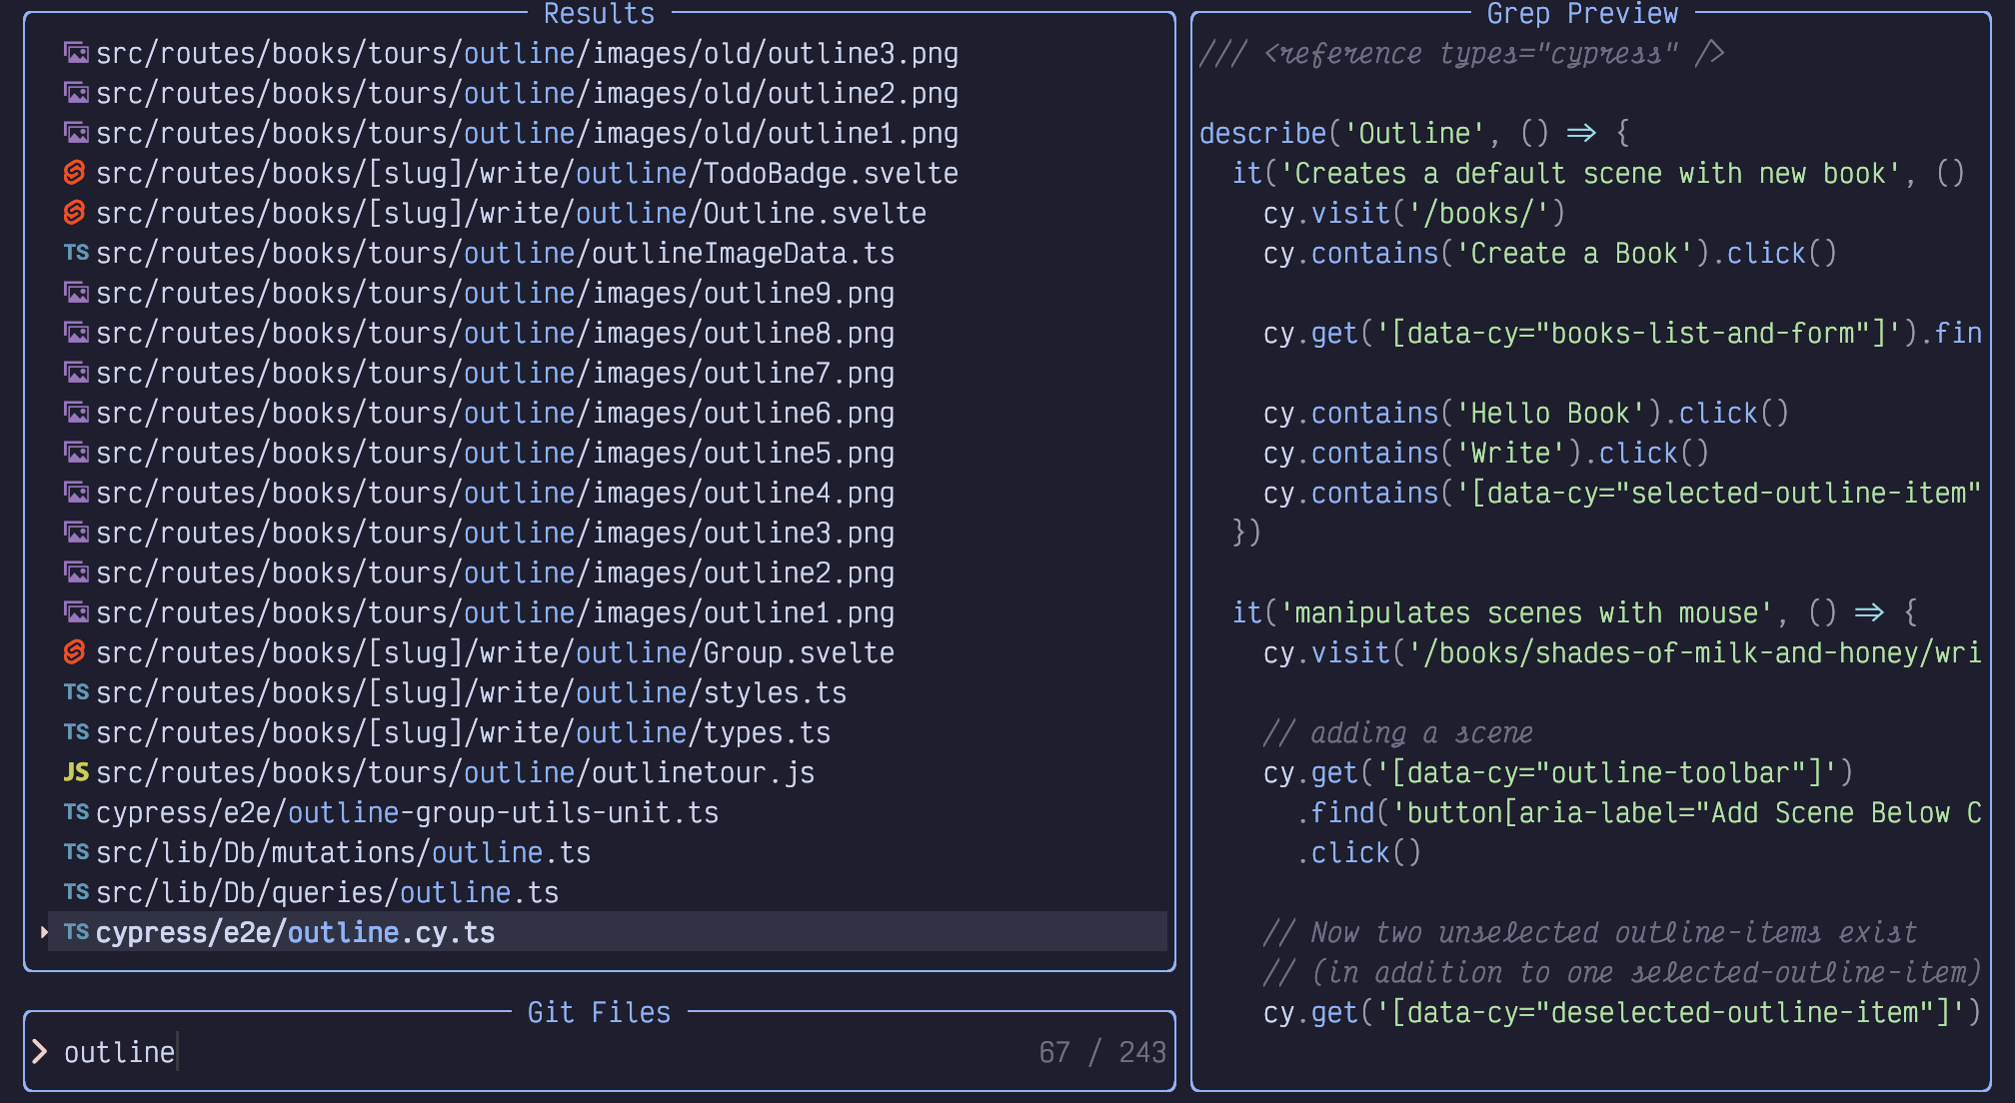Click preview line with deselected-outline-item selector
The image size is (2015, 1103).
pyautogui.click(x=1621, y=1012)
